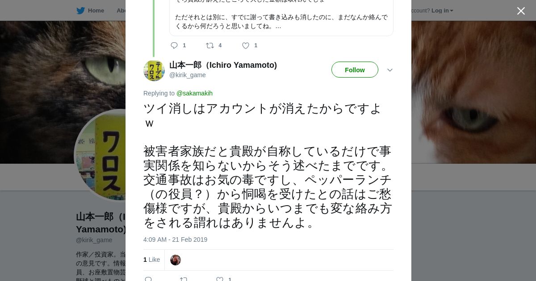Like the upper tweet in the thread
Screen dimensions: 536x281
point(246,45)
